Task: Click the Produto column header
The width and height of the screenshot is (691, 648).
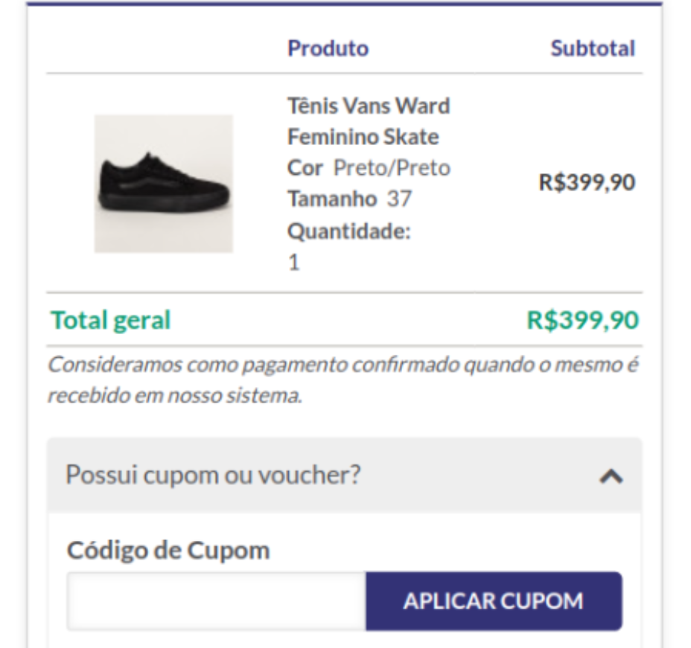Action: pyautogui.click(x=328, y=48)
